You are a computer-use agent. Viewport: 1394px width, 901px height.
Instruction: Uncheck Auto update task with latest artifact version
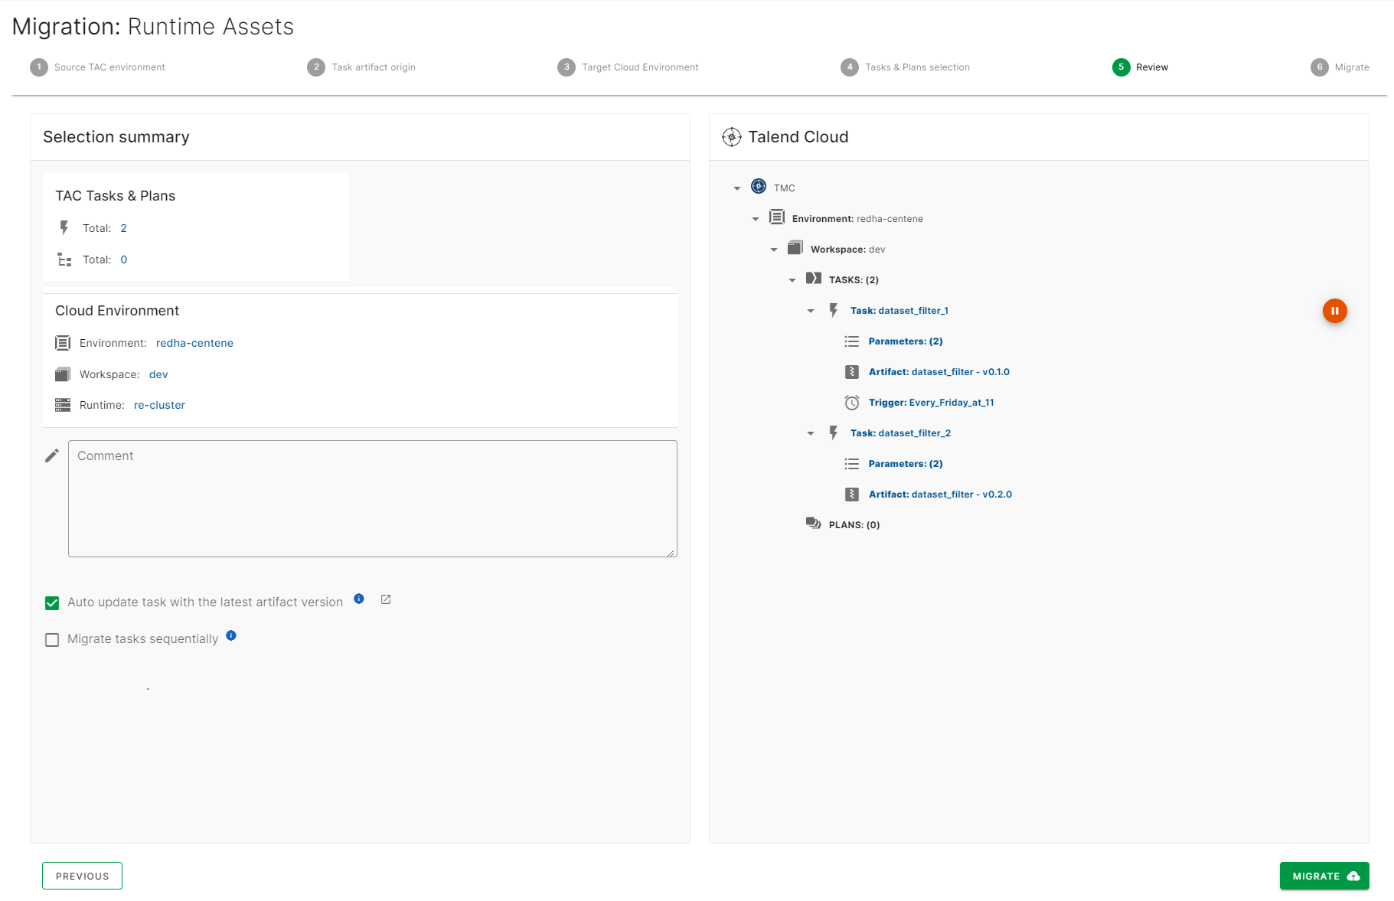(52, 602)
